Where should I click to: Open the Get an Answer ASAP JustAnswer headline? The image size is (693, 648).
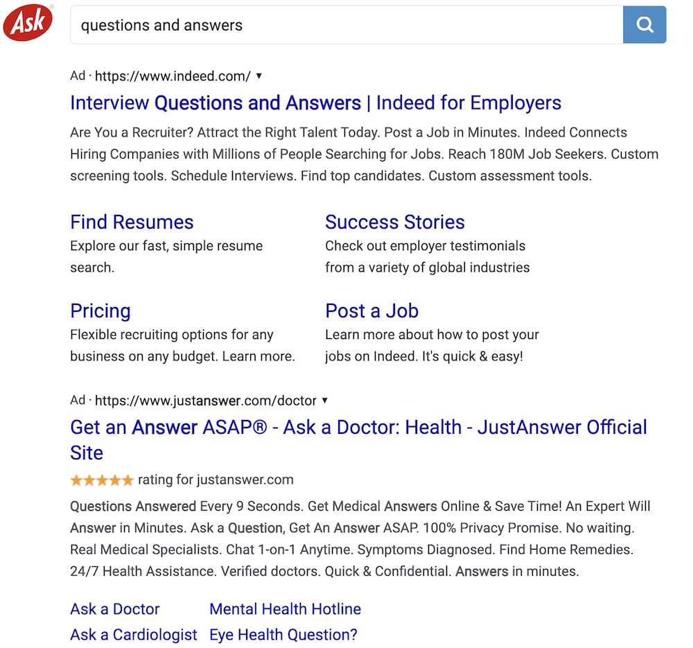[358, 428]
